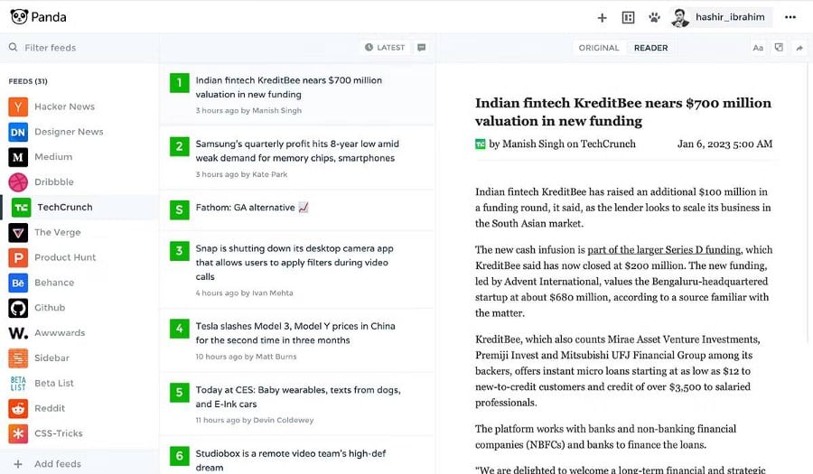Image resolution: width=813 pixels, height=474 pixels.
Task: Open hashir_ibrahim profile menu
Action: click(x=721, y=17)
